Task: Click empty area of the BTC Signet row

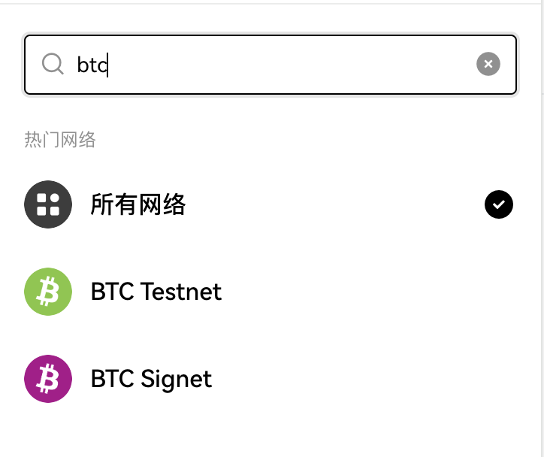Action: [x=364, y=379]
